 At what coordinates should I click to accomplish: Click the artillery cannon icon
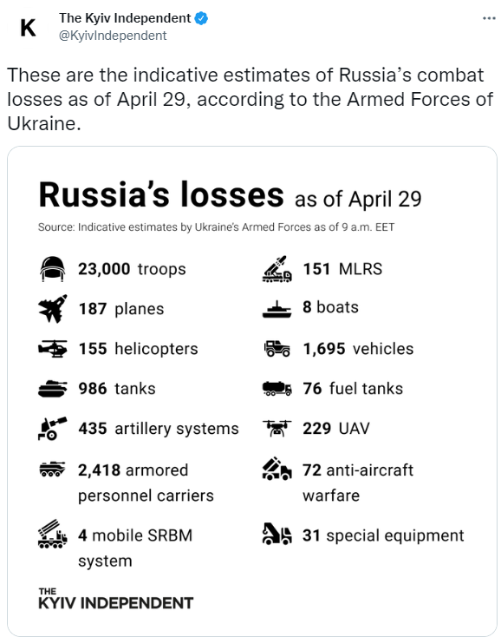pyautogui.click(x=53, y=428)
